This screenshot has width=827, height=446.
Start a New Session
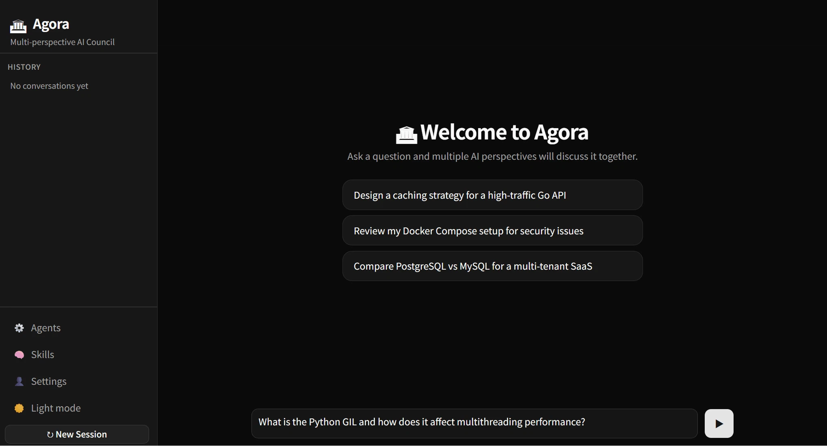click(77, 434)
